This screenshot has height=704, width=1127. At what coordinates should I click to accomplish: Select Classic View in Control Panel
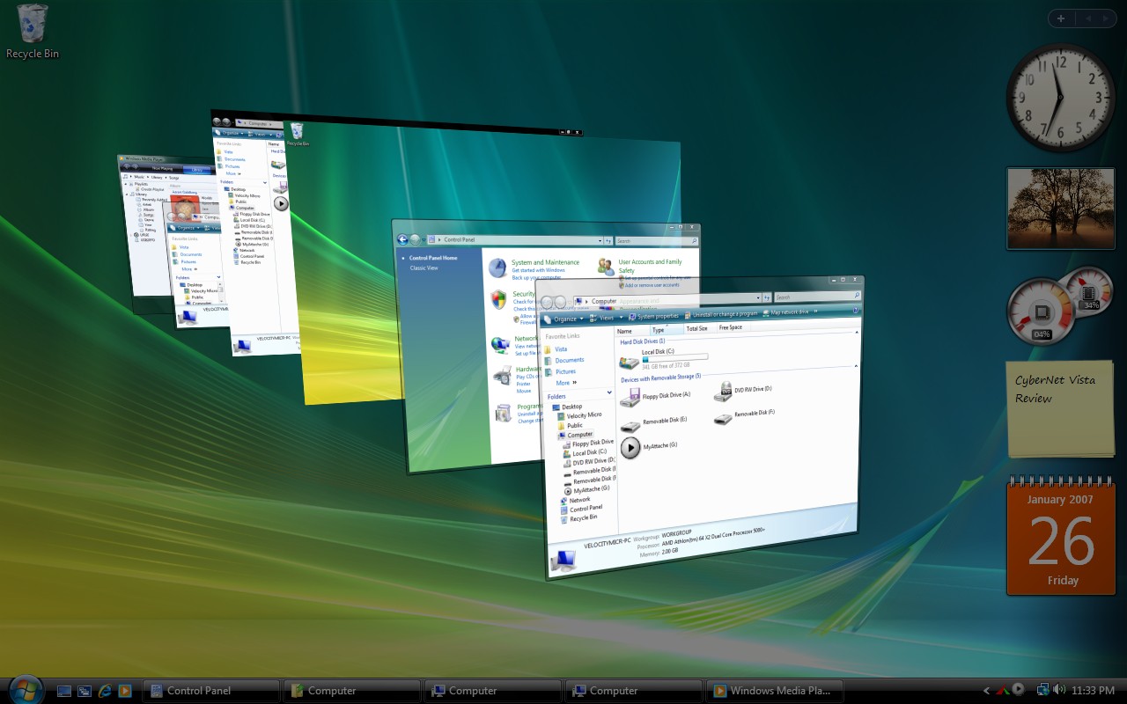click(x=424, y=268)
